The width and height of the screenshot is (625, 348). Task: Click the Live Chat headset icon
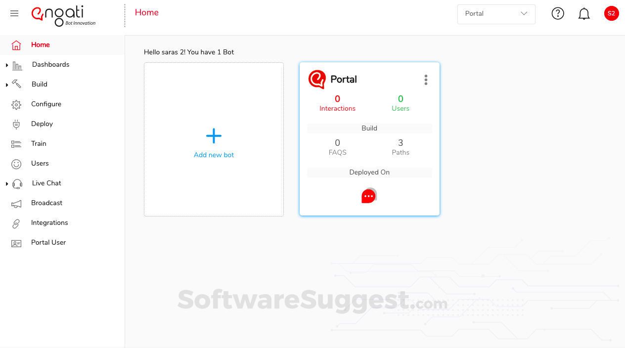point(16,183)
